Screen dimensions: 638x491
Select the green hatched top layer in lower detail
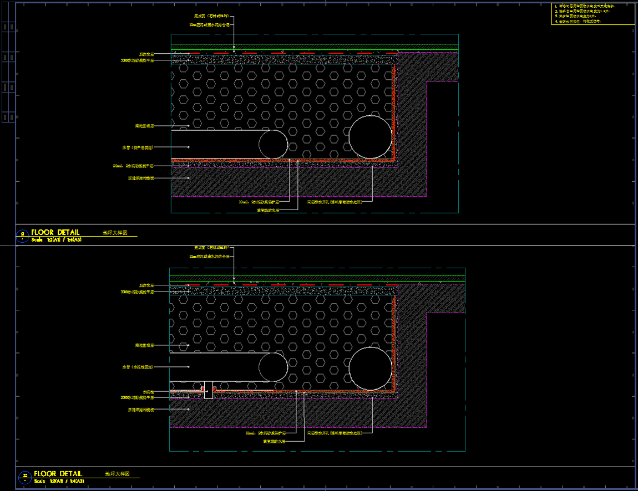[316, 278]
